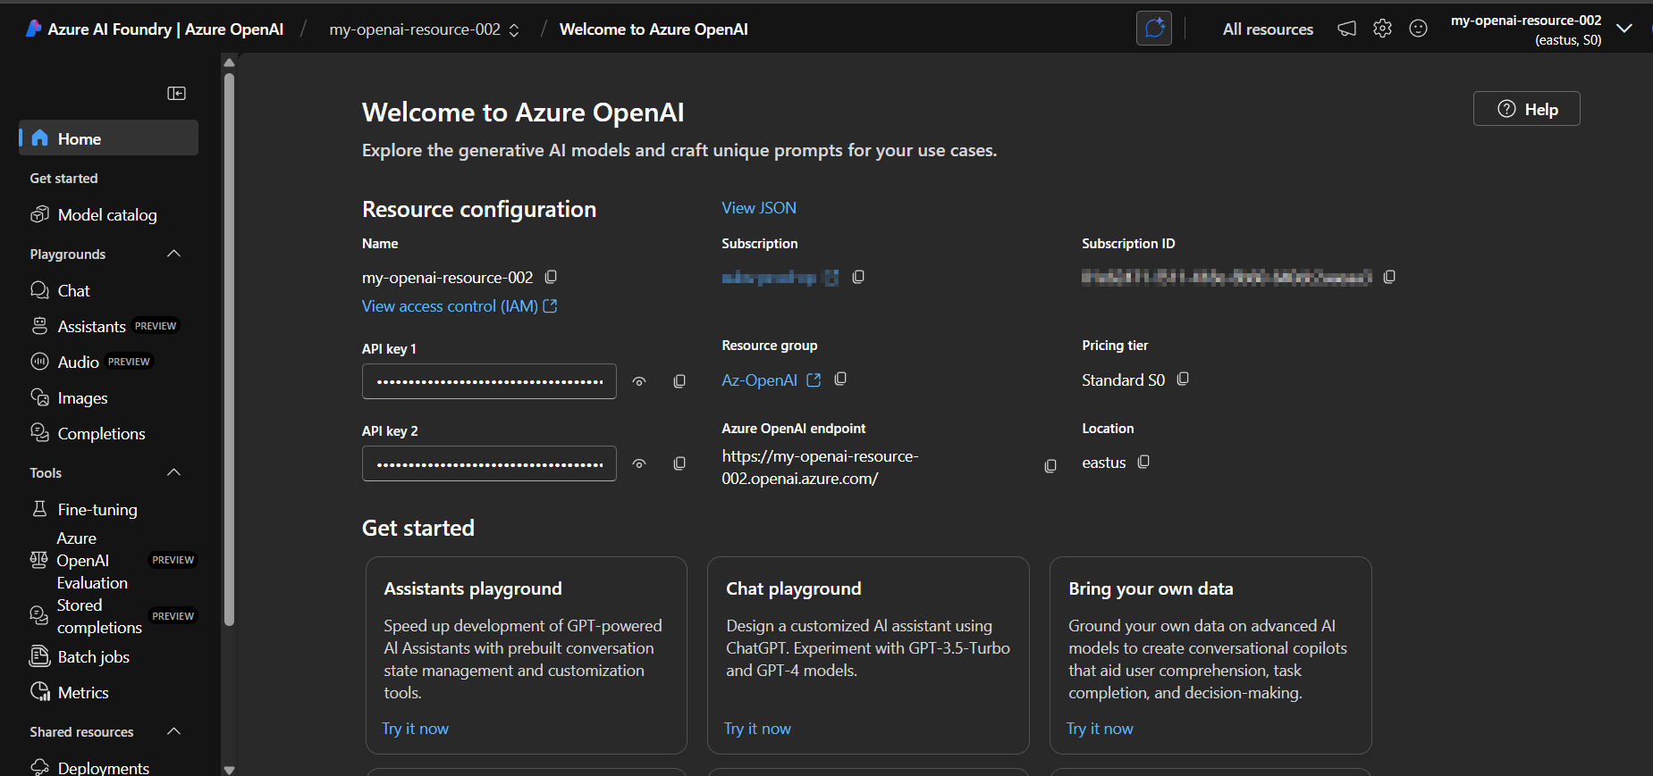
Task: Open All resources
Action: [1268, 29]
